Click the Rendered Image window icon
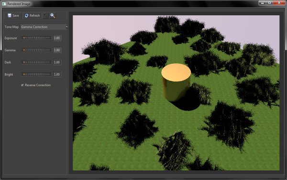 coord(4,4)
